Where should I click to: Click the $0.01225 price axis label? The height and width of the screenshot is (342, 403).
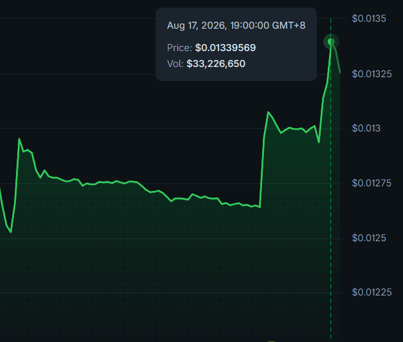(372, 292)
